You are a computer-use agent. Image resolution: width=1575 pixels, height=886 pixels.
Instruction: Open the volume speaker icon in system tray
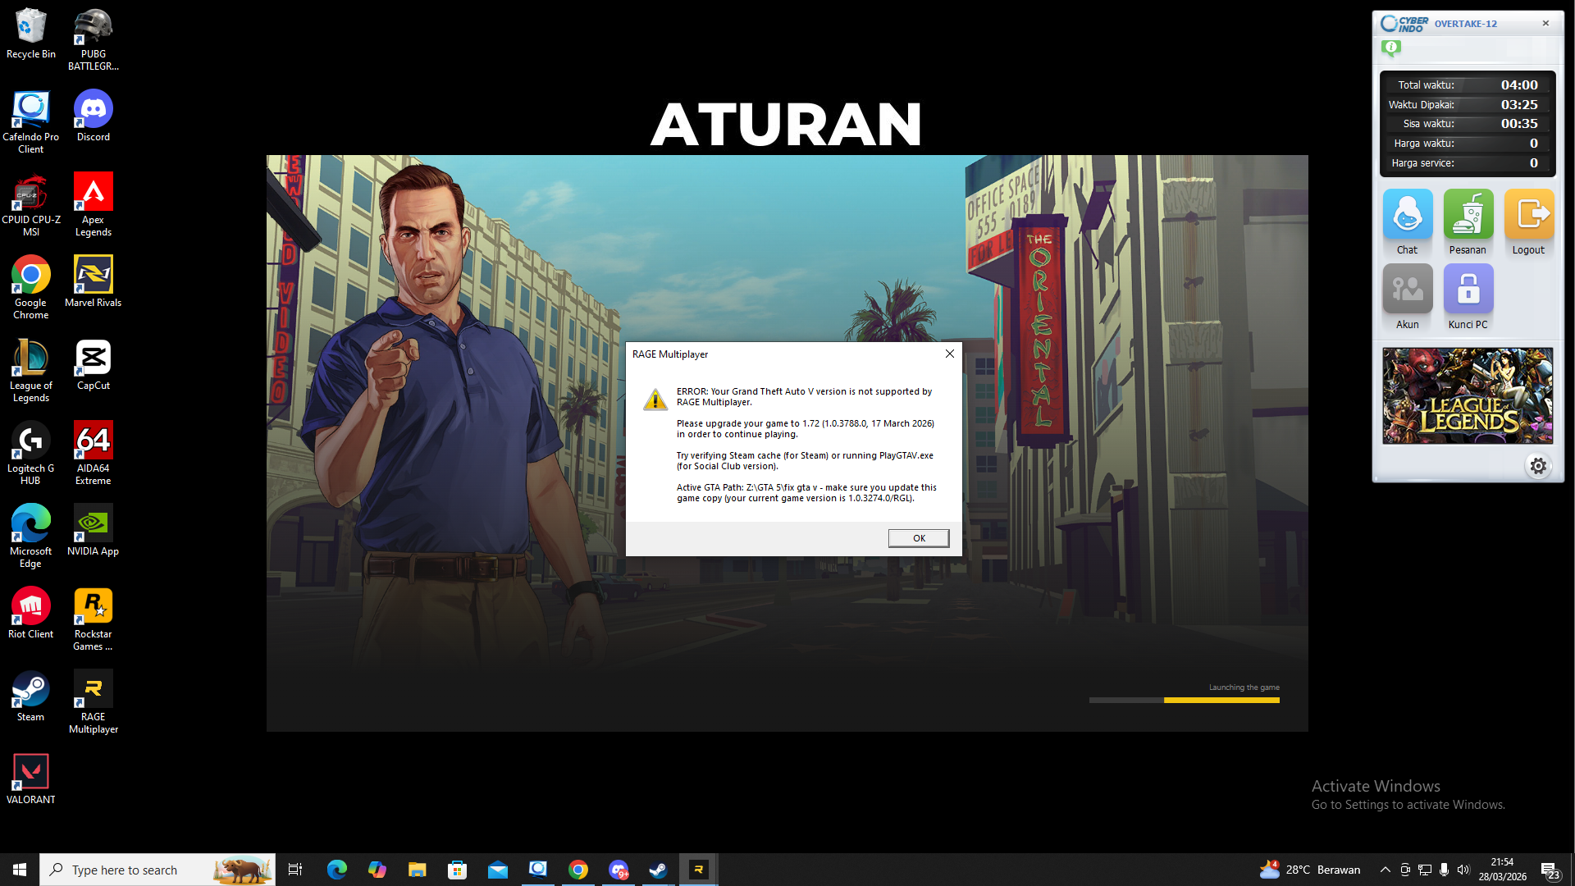[1463, 870]
